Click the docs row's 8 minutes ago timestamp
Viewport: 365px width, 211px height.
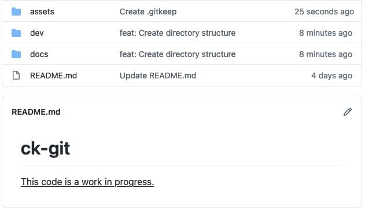pos(326,54)
